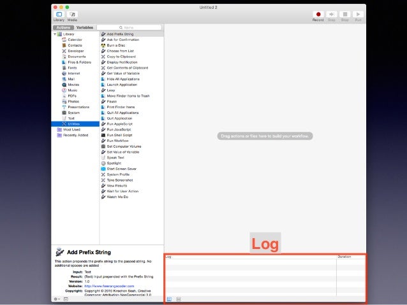Click the Spotlight action icon
Screen dimensions: 407x305
click(x=103, y=163)
